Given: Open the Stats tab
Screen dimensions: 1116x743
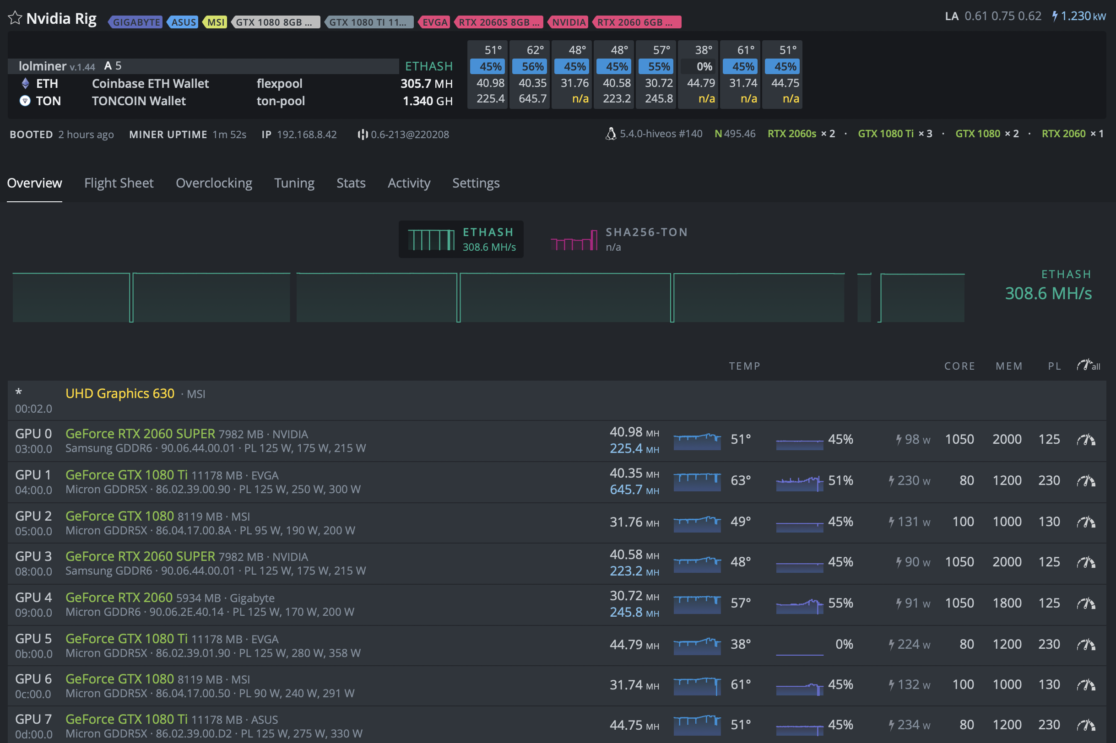Looking at the screenshot, I should click(x=351, y=183).
